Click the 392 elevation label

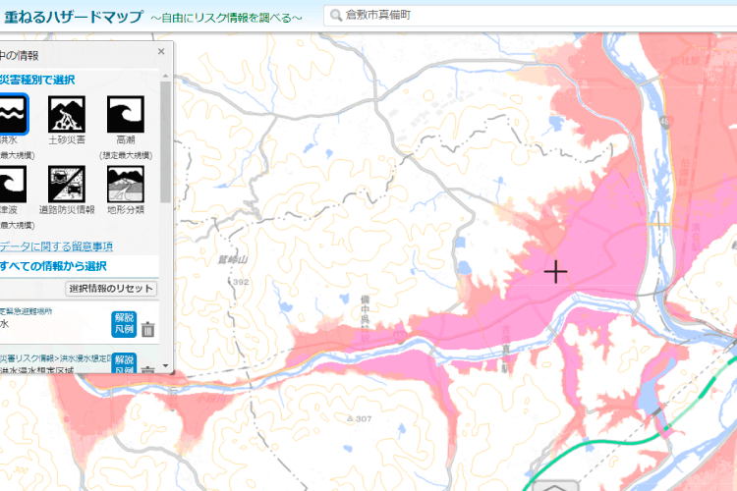(x=241, y=282)
